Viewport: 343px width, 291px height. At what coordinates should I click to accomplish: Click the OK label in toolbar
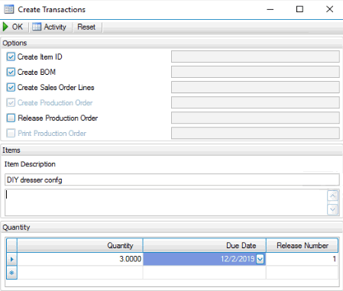[x=18, y=27]
